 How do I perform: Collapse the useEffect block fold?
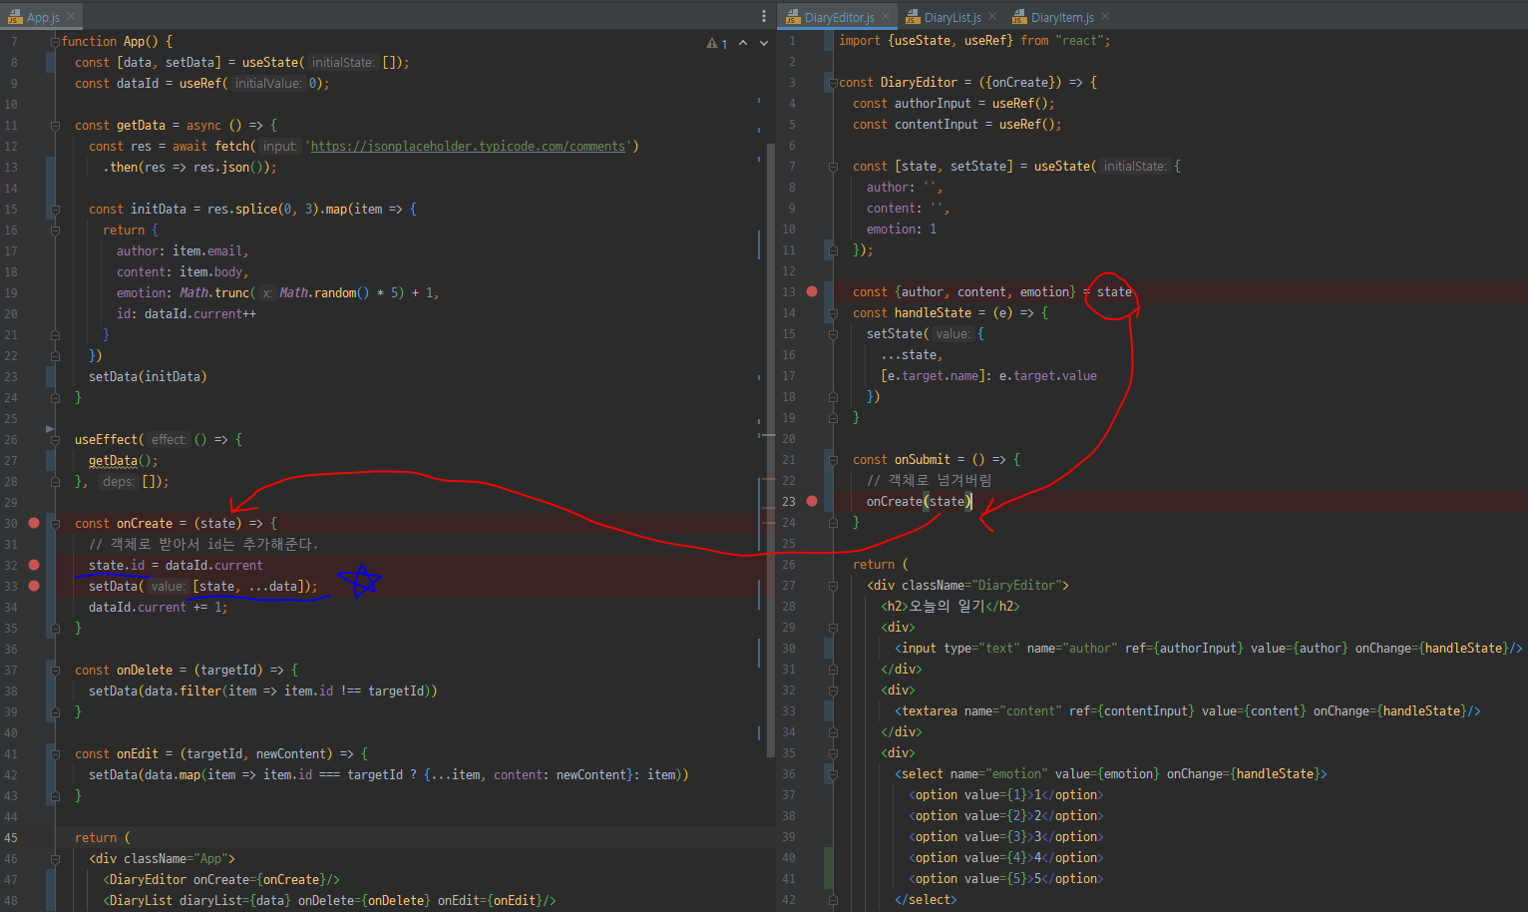[55, 440]
